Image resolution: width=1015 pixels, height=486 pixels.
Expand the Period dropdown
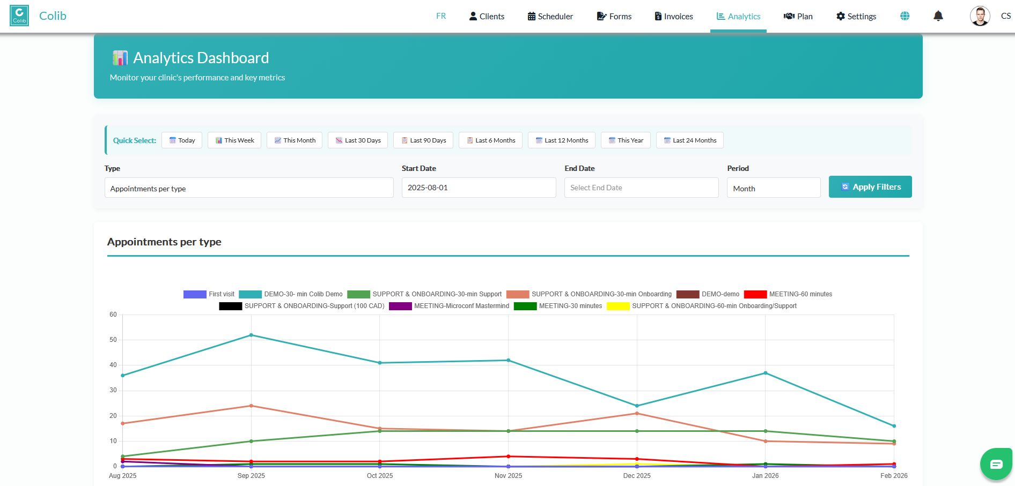pos(773,188)
